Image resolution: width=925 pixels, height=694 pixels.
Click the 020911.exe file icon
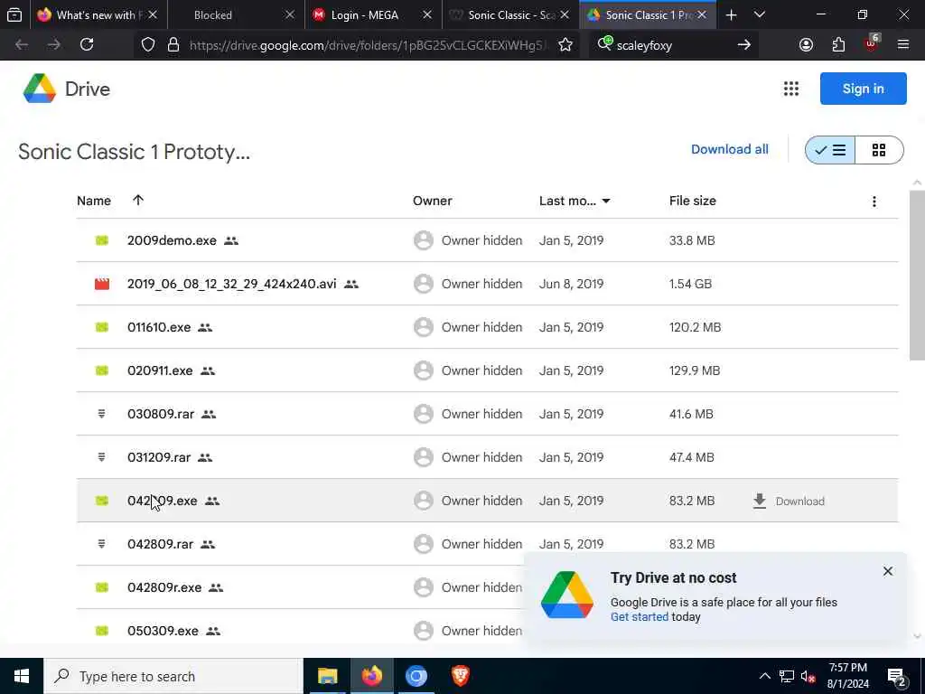[x=102, y=370]
